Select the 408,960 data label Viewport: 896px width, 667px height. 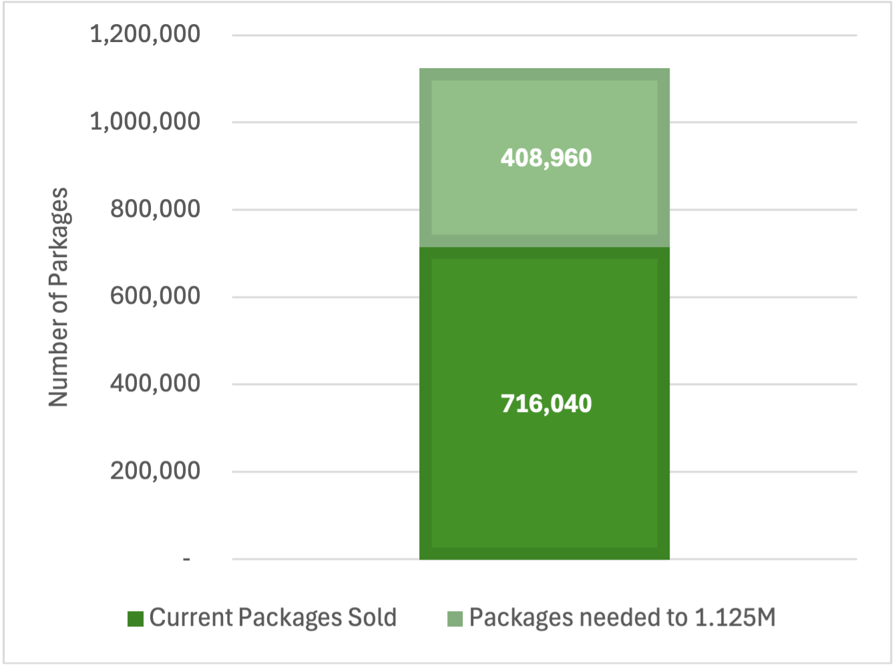click(545, 158)
